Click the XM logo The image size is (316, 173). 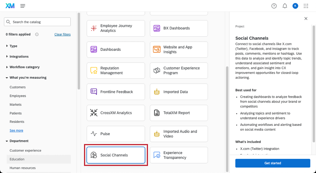[10, 6]
